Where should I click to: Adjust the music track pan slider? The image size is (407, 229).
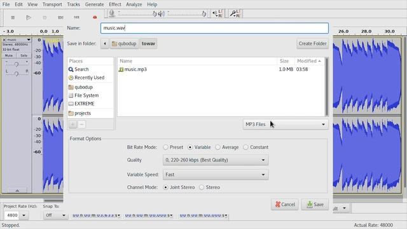(x=17, y=74)
